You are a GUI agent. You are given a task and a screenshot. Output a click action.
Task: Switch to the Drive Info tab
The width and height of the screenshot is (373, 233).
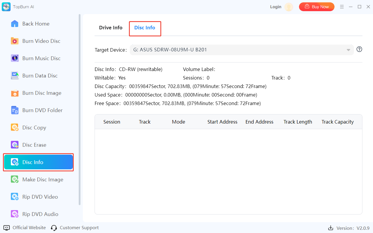coord(111,28)
